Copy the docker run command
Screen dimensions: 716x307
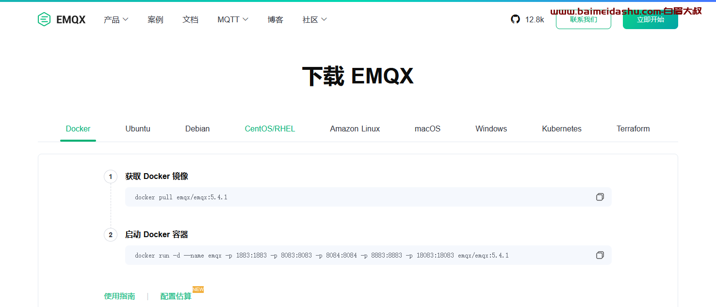pos(600,255)
